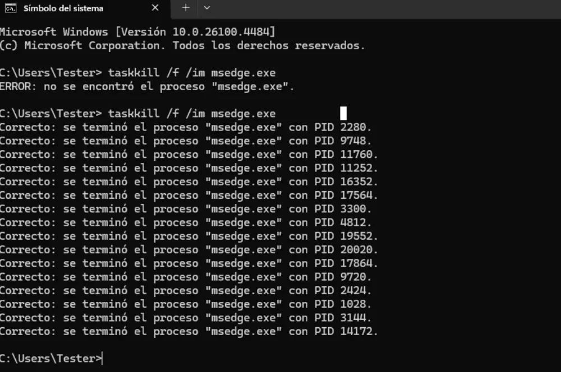This screenshot has height=372, width=561.
Task: Click the output line with PID 16352
Action: tap(188, 182)
